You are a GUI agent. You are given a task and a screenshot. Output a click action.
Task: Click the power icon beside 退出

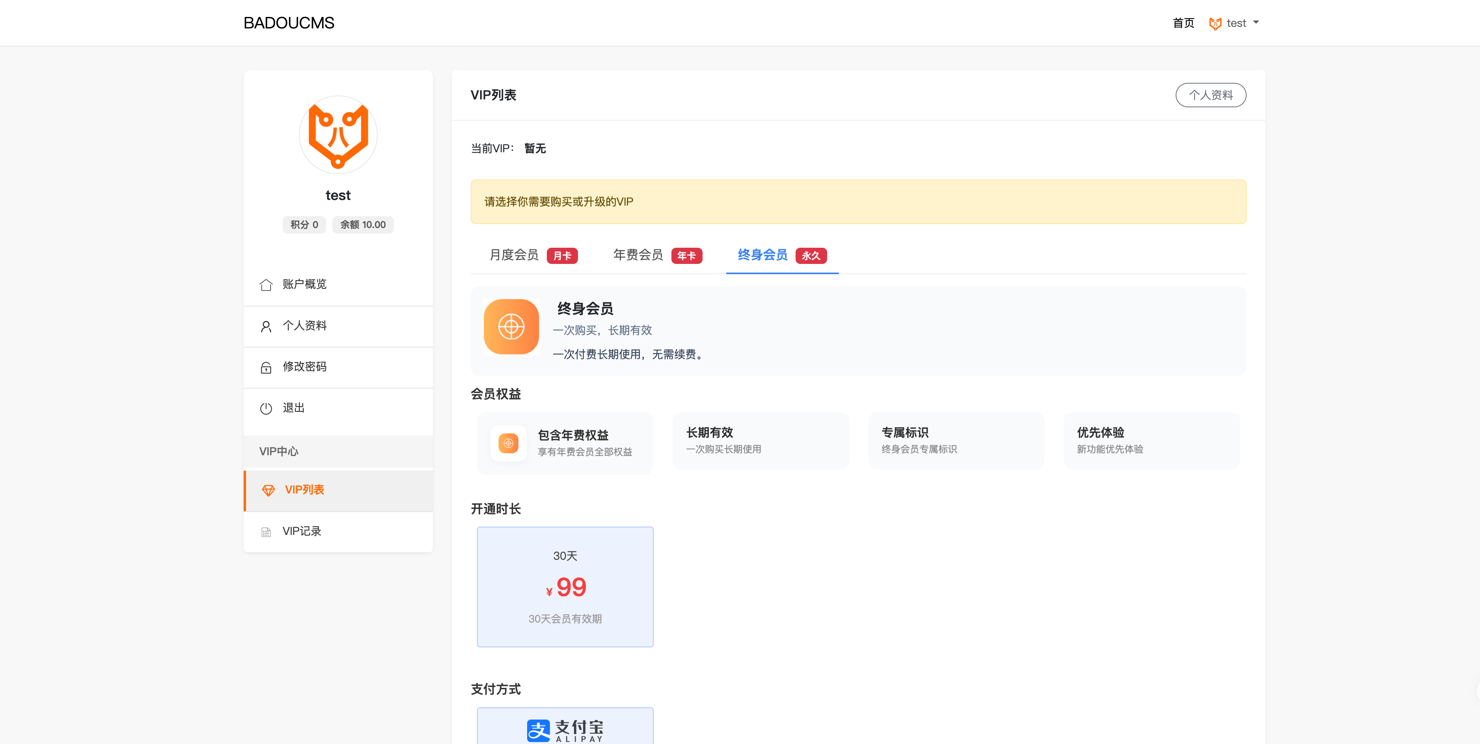265,408
